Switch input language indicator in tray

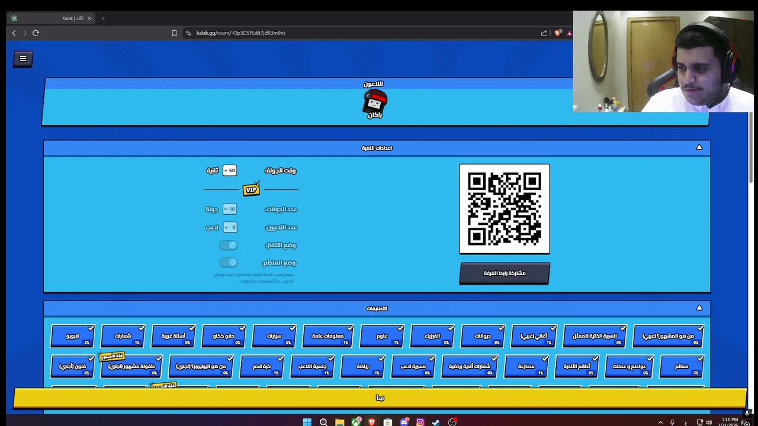tap(686, 422)
